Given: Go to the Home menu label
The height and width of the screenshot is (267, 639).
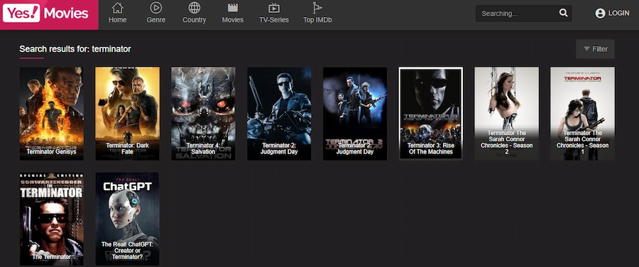Looking at the screenshot, I should click(117, 20).
